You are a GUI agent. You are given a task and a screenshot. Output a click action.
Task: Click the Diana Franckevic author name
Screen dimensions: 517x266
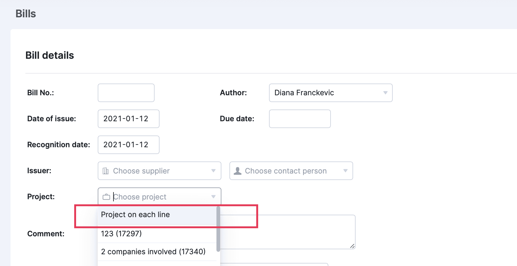click(x=304, y=93)
